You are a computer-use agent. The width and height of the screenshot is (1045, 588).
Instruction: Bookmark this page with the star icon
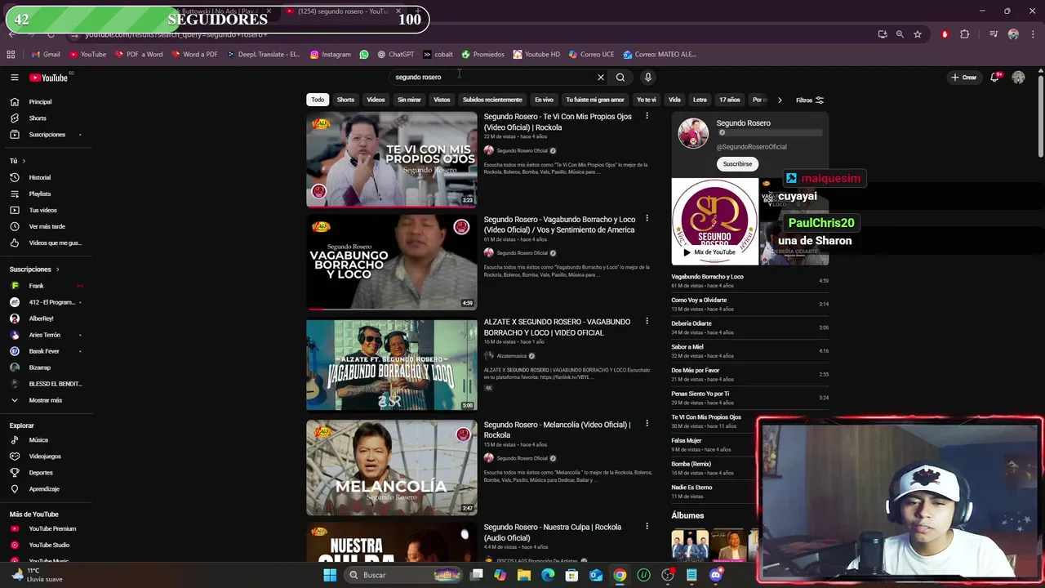(x=918, y=34)
